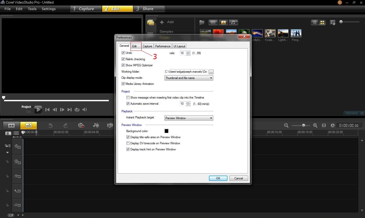Click OK in Preferences dialog
This screenshot has height=218, width=365.
218,178
